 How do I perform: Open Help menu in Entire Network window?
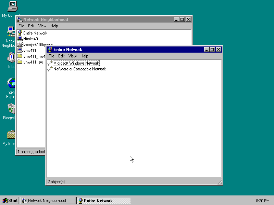[x=84, y=56]
